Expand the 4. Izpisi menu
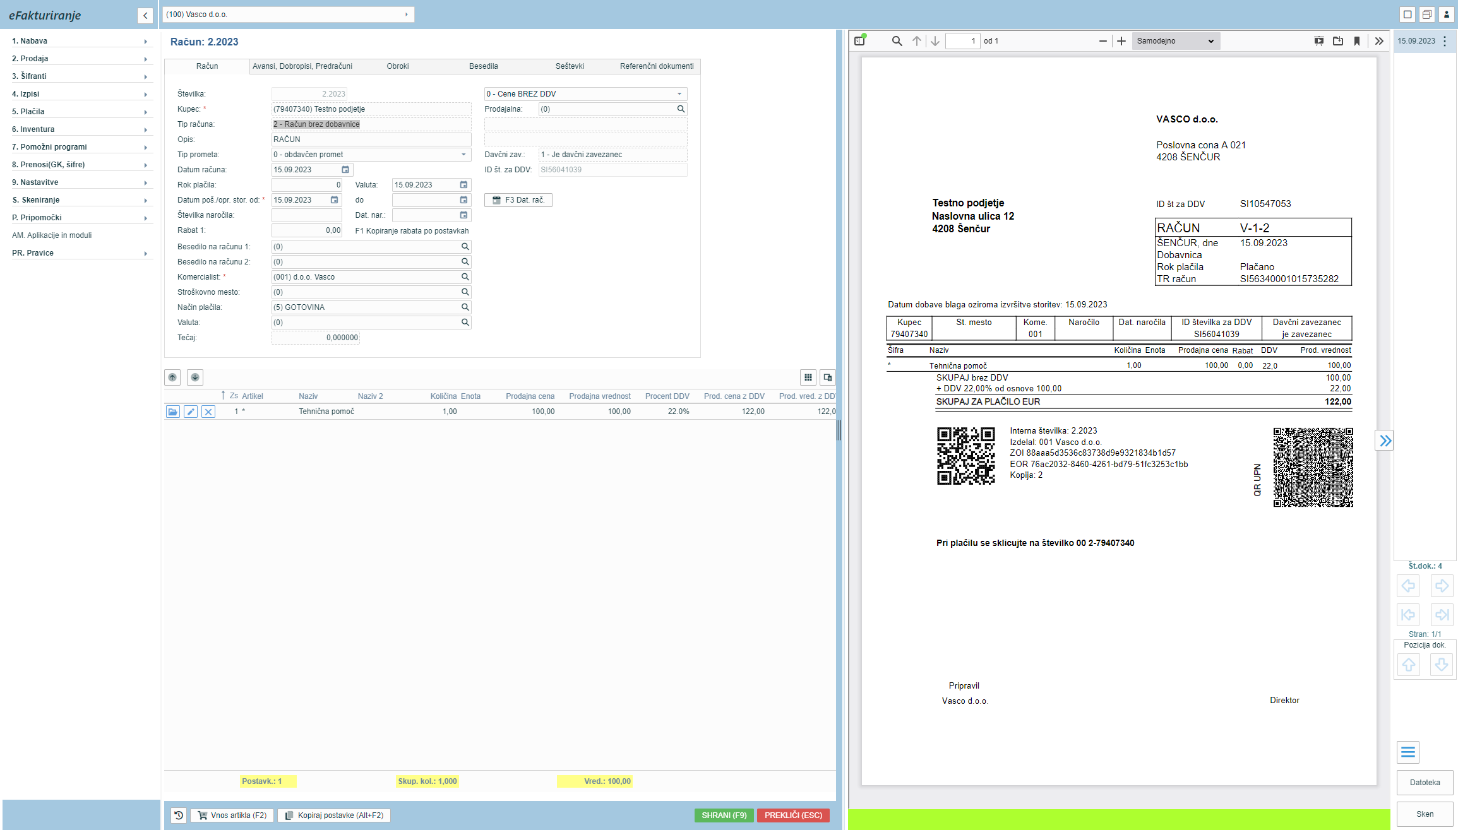This screenshot has height=830, width=1458. coord(81,94)
